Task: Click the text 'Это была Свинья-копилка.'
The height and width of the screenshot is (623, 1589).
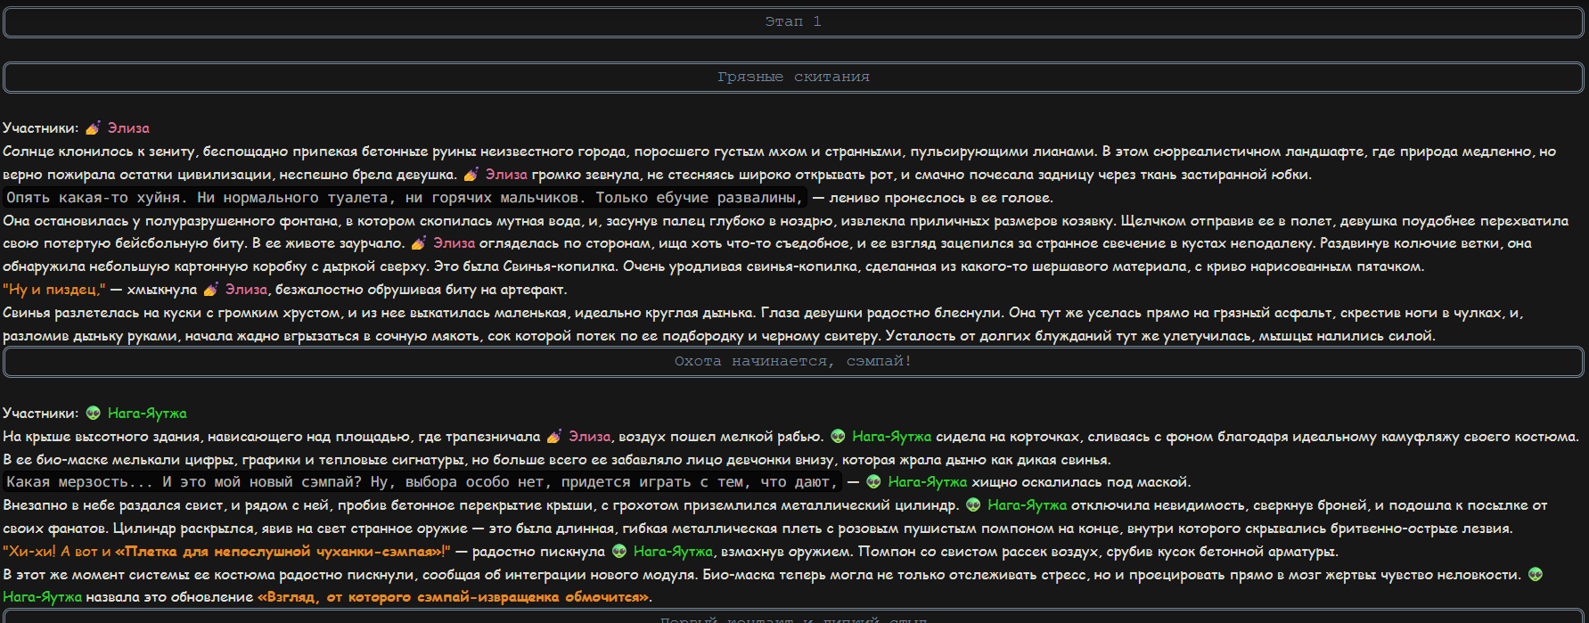Action: (x=526, y=266)
